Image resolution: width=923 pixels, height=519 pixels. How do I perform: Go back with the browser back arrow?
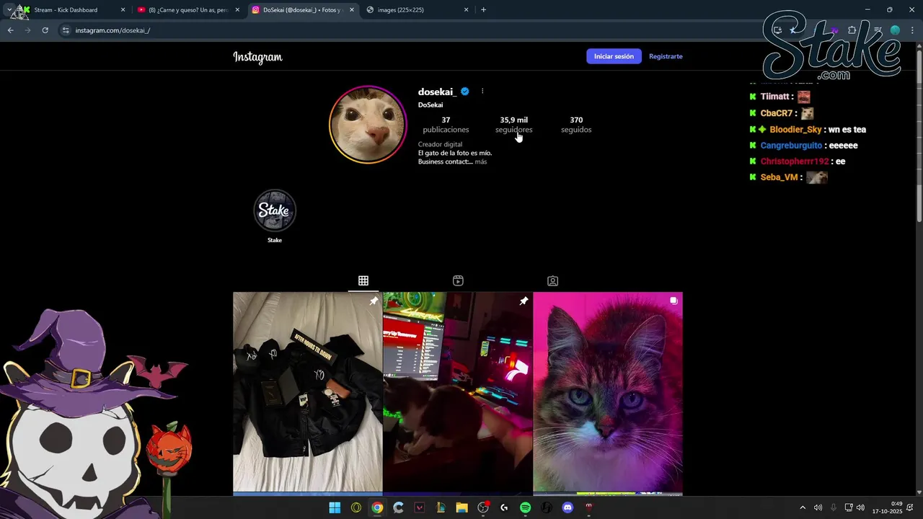(10, 30)
